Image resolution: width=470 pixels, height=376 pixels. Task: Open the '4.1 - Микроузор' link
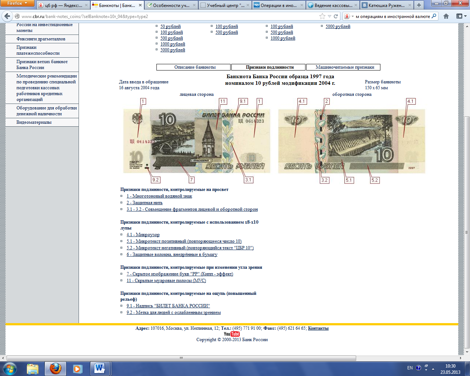[143, 235]
